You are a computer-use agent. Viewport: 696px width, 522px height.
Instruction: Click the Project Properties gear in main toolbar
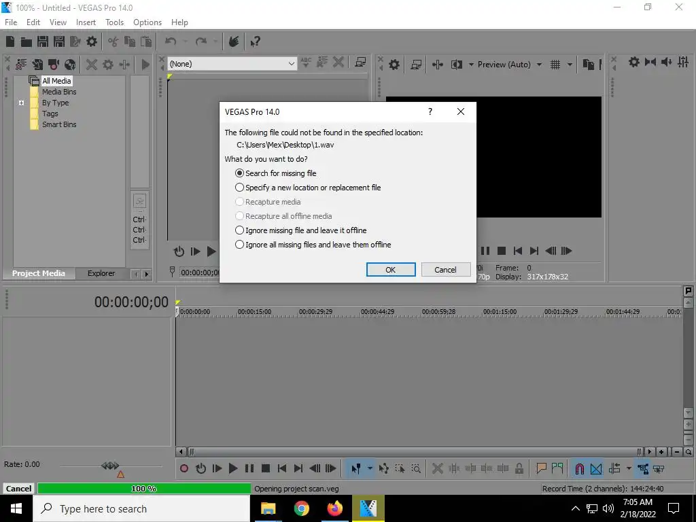92,41
